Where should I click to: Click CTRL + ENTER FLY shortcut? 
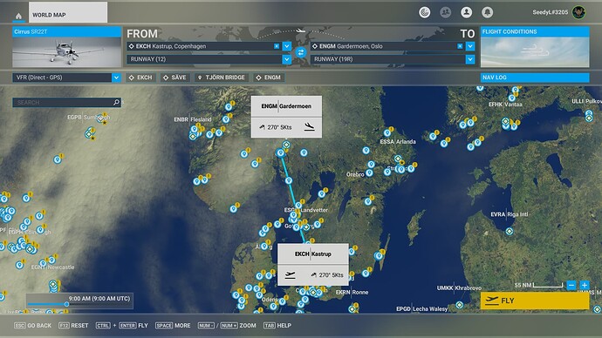121,325
